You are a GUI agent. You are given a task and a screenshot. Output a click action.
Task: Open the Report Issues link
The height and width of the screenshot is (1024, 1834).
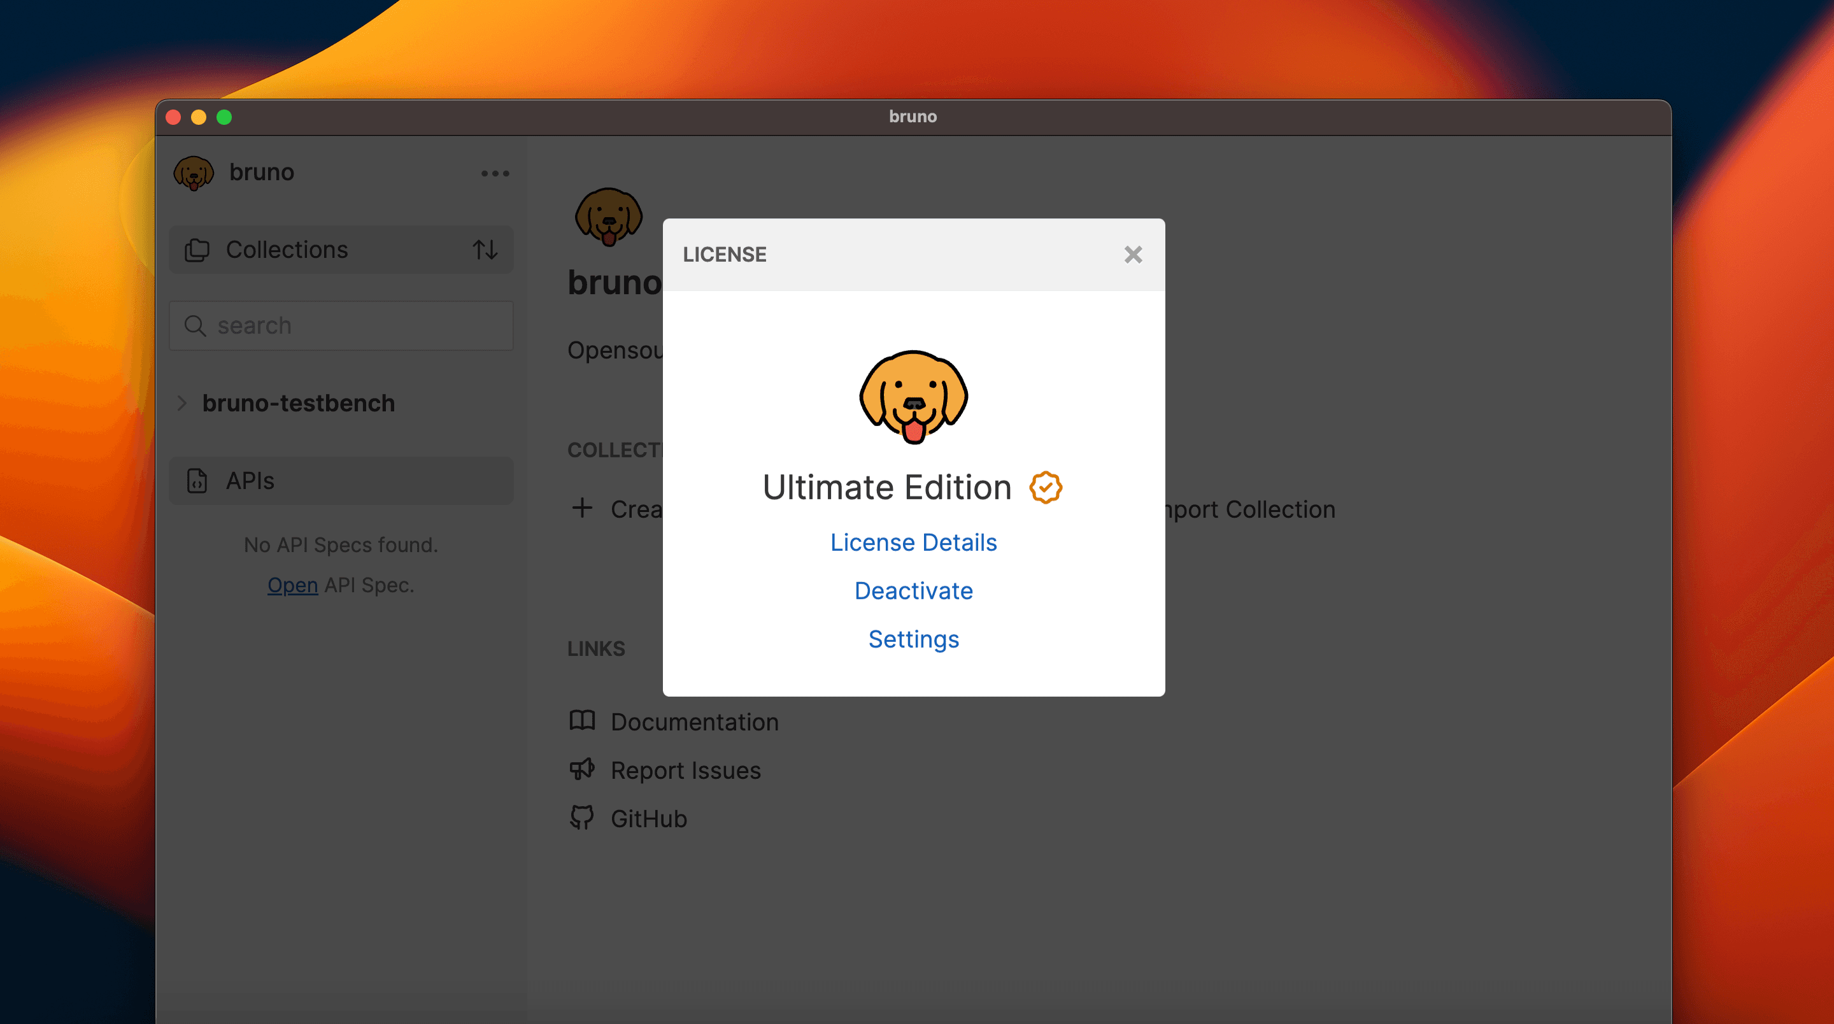tap(686, 771)
